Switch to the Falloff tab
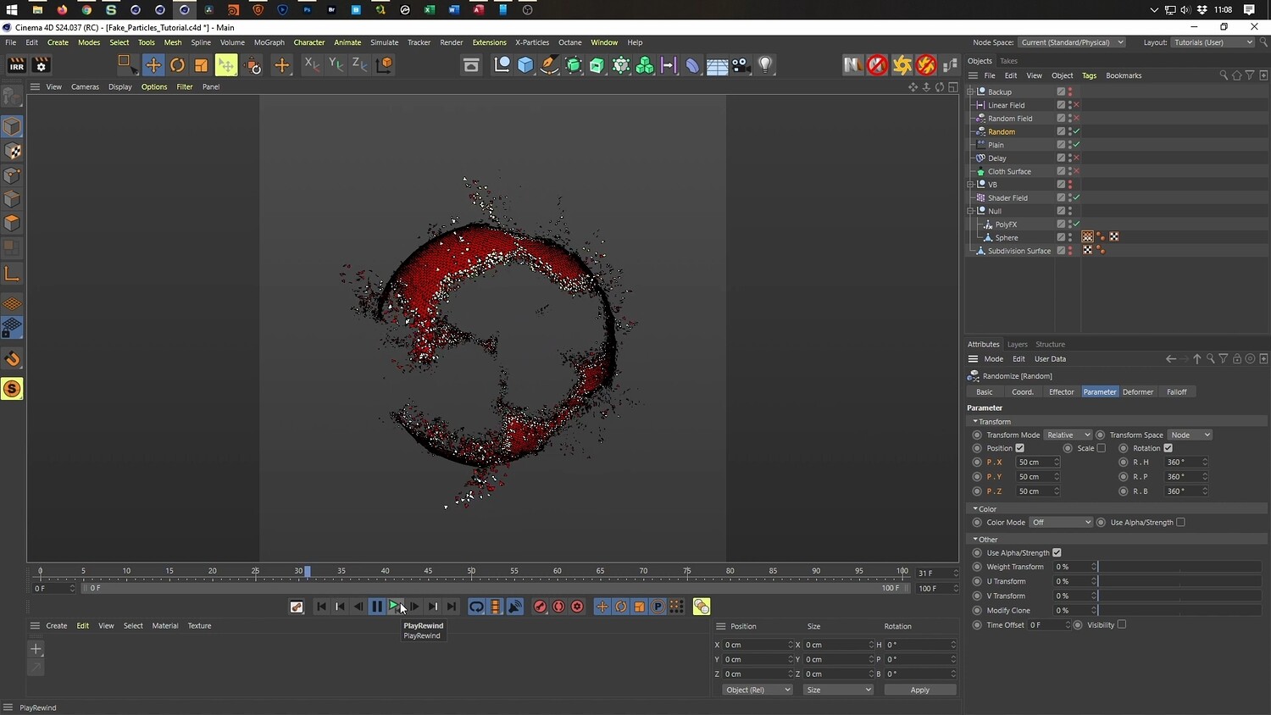The width and height of the screenshot is (1271, 715). coord(1176,392)
